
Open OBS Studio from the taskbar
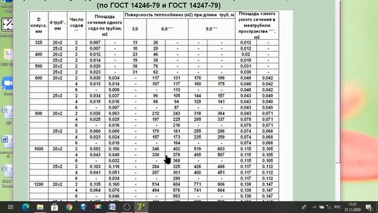[x=127, y=207]
